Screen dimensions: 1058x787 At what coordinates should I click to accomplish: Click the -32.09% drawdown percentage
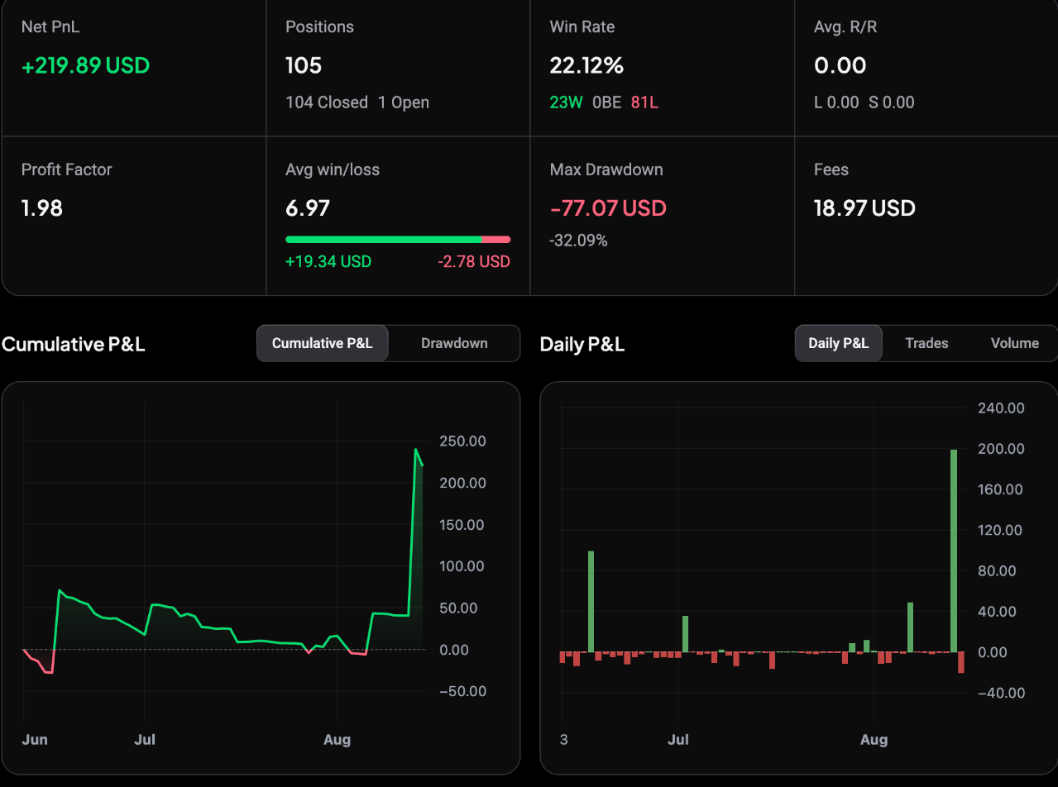click(578, 241)
